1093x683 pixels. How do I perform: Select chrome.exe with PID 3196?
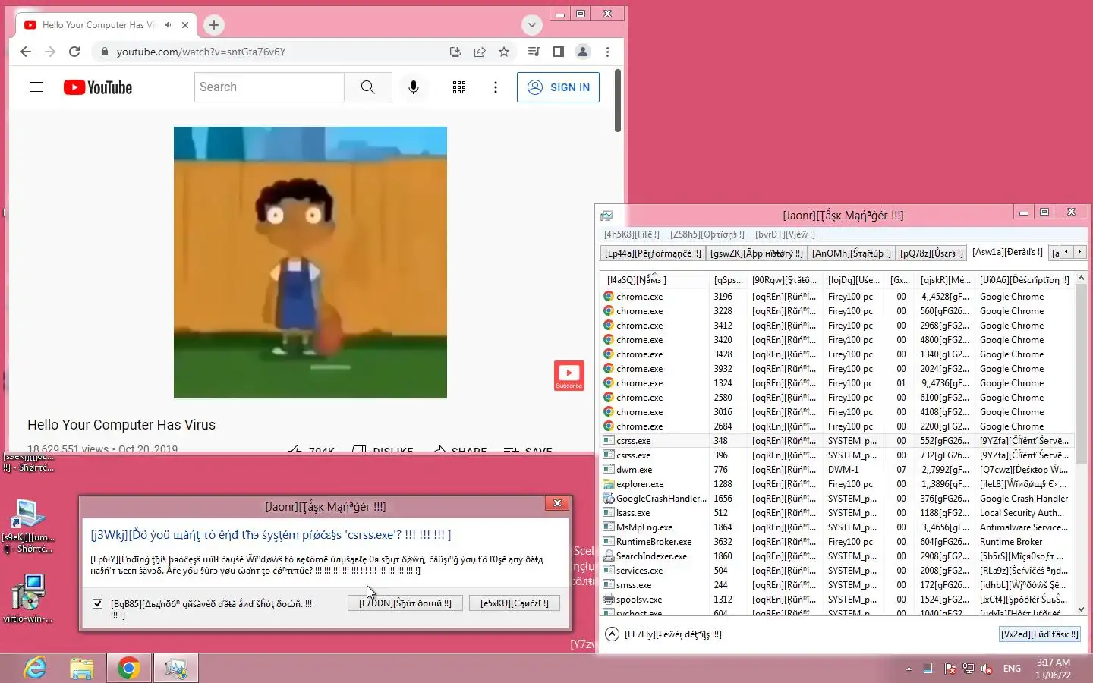[837, 297]
